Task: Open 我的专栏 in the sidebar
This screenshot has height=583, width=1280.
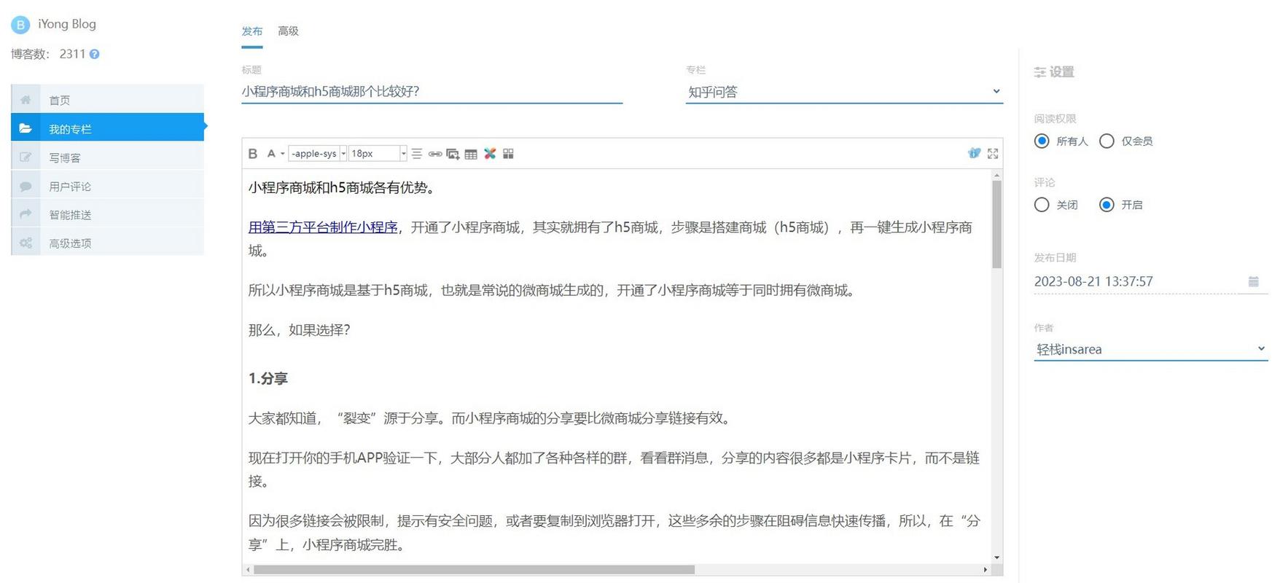Action: pos(107,128)
